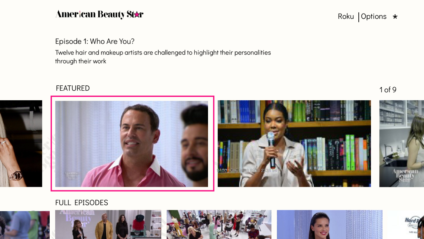
Task: Select the Roku label in the header
Action: [x=346, y=16]
